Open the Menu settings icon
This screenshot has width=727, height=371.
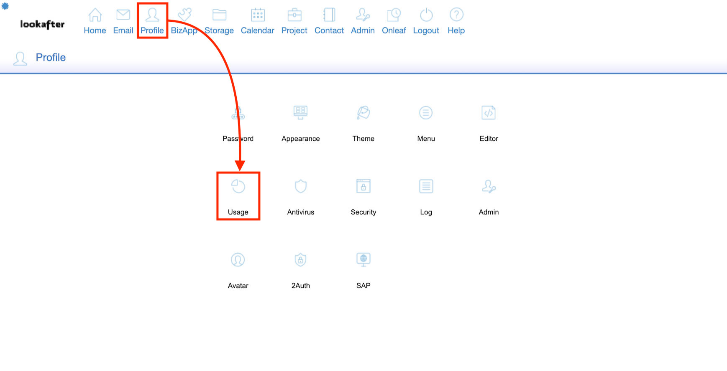click(426, 113)
